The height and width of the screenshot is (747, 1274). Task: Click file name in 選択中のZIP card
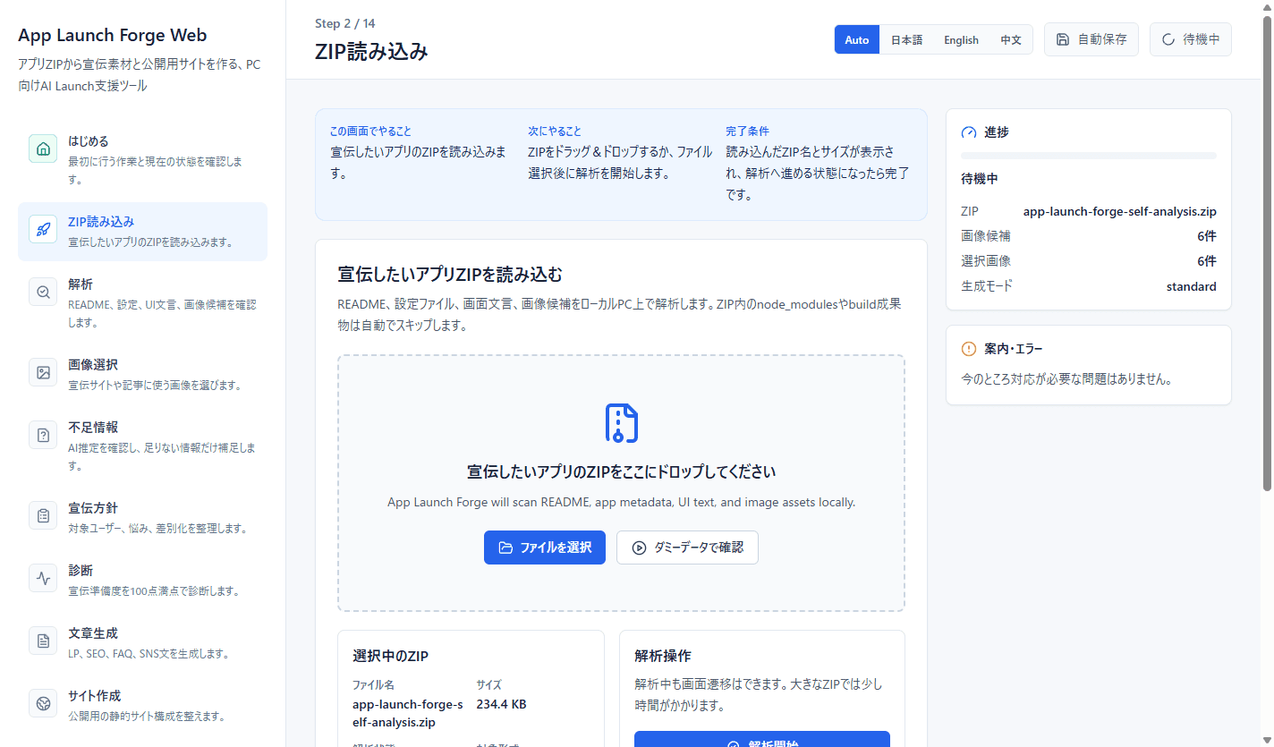[408, 713]
